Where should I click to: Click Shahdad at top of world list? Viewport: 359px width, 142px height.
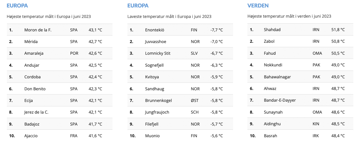[272, 30]
